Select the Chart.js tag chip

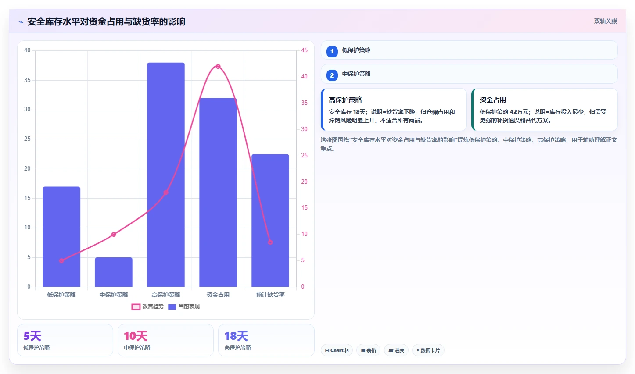(337, 350)
